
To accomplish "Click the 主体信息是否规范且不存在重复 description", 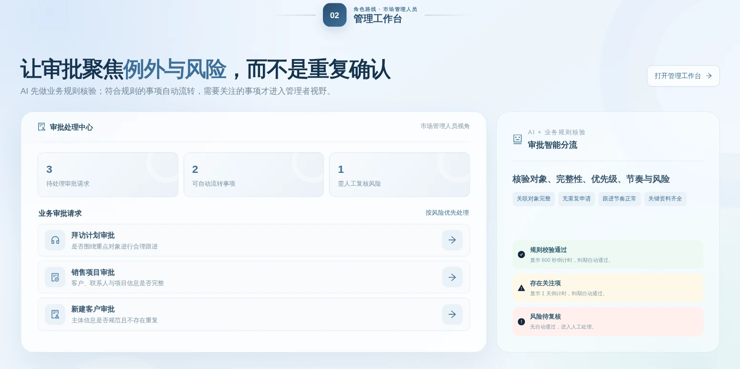I will [115, 320].
